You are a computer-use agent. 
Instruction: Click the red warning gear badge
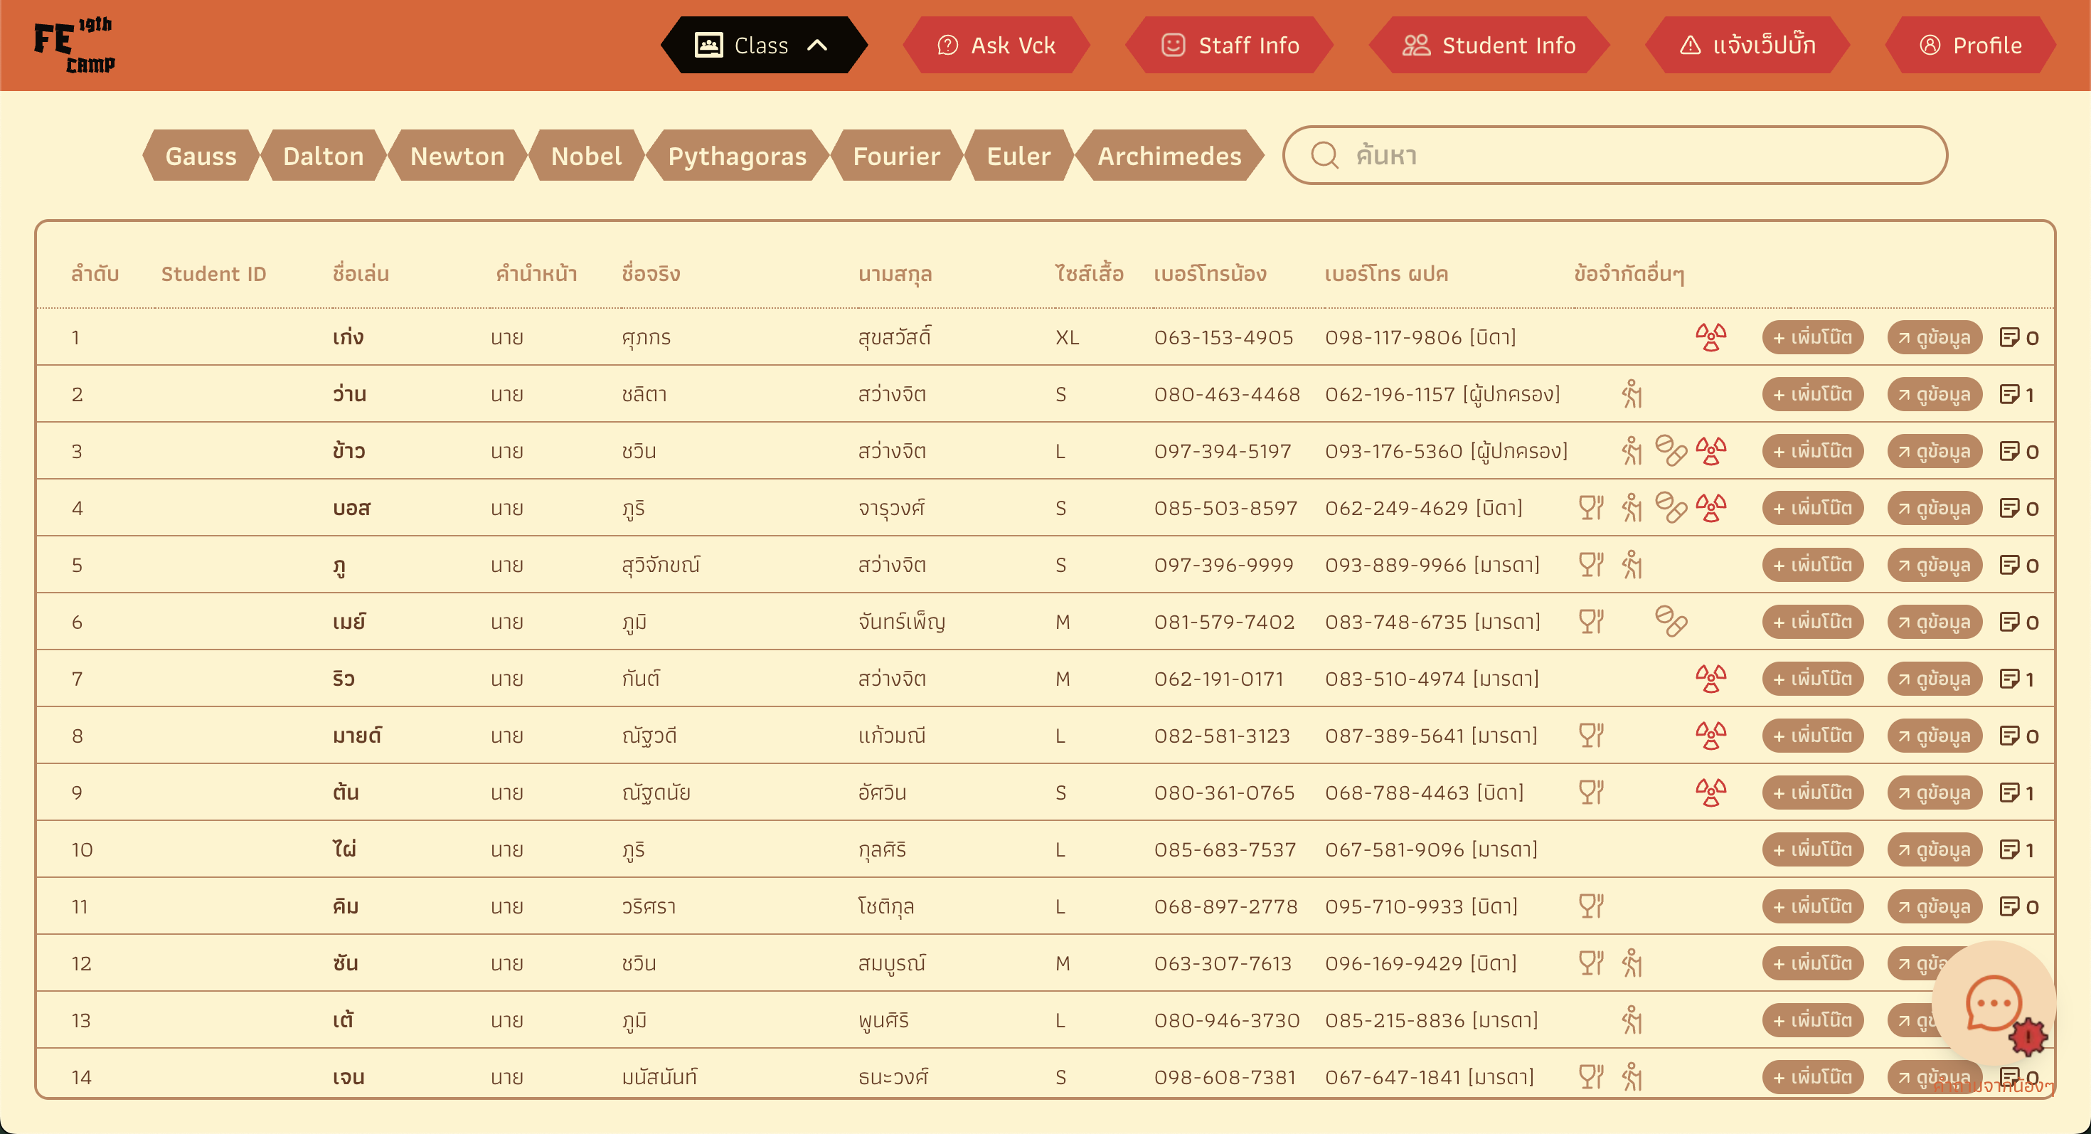(x=2028, y=1037)
